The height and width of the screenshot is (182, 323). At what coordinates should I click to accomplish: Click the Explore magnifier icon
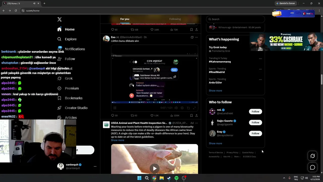click(x=59, y=39)
